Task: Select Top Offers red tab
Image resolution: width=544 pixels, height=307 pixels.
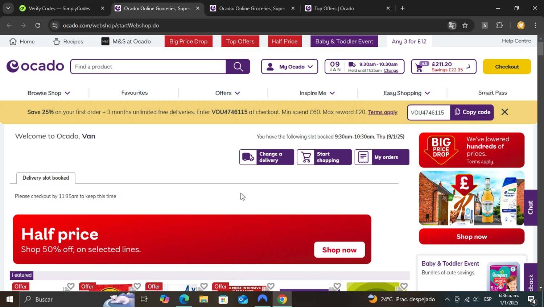Action: click(x=240, y=41)
